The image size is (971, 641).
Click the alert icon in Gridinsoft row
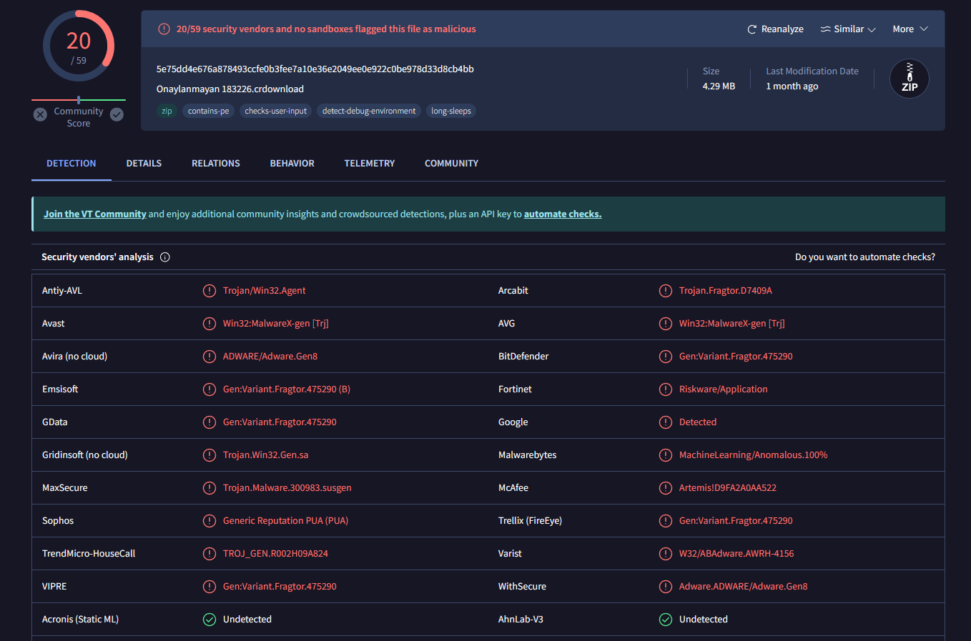click(210, 455)
